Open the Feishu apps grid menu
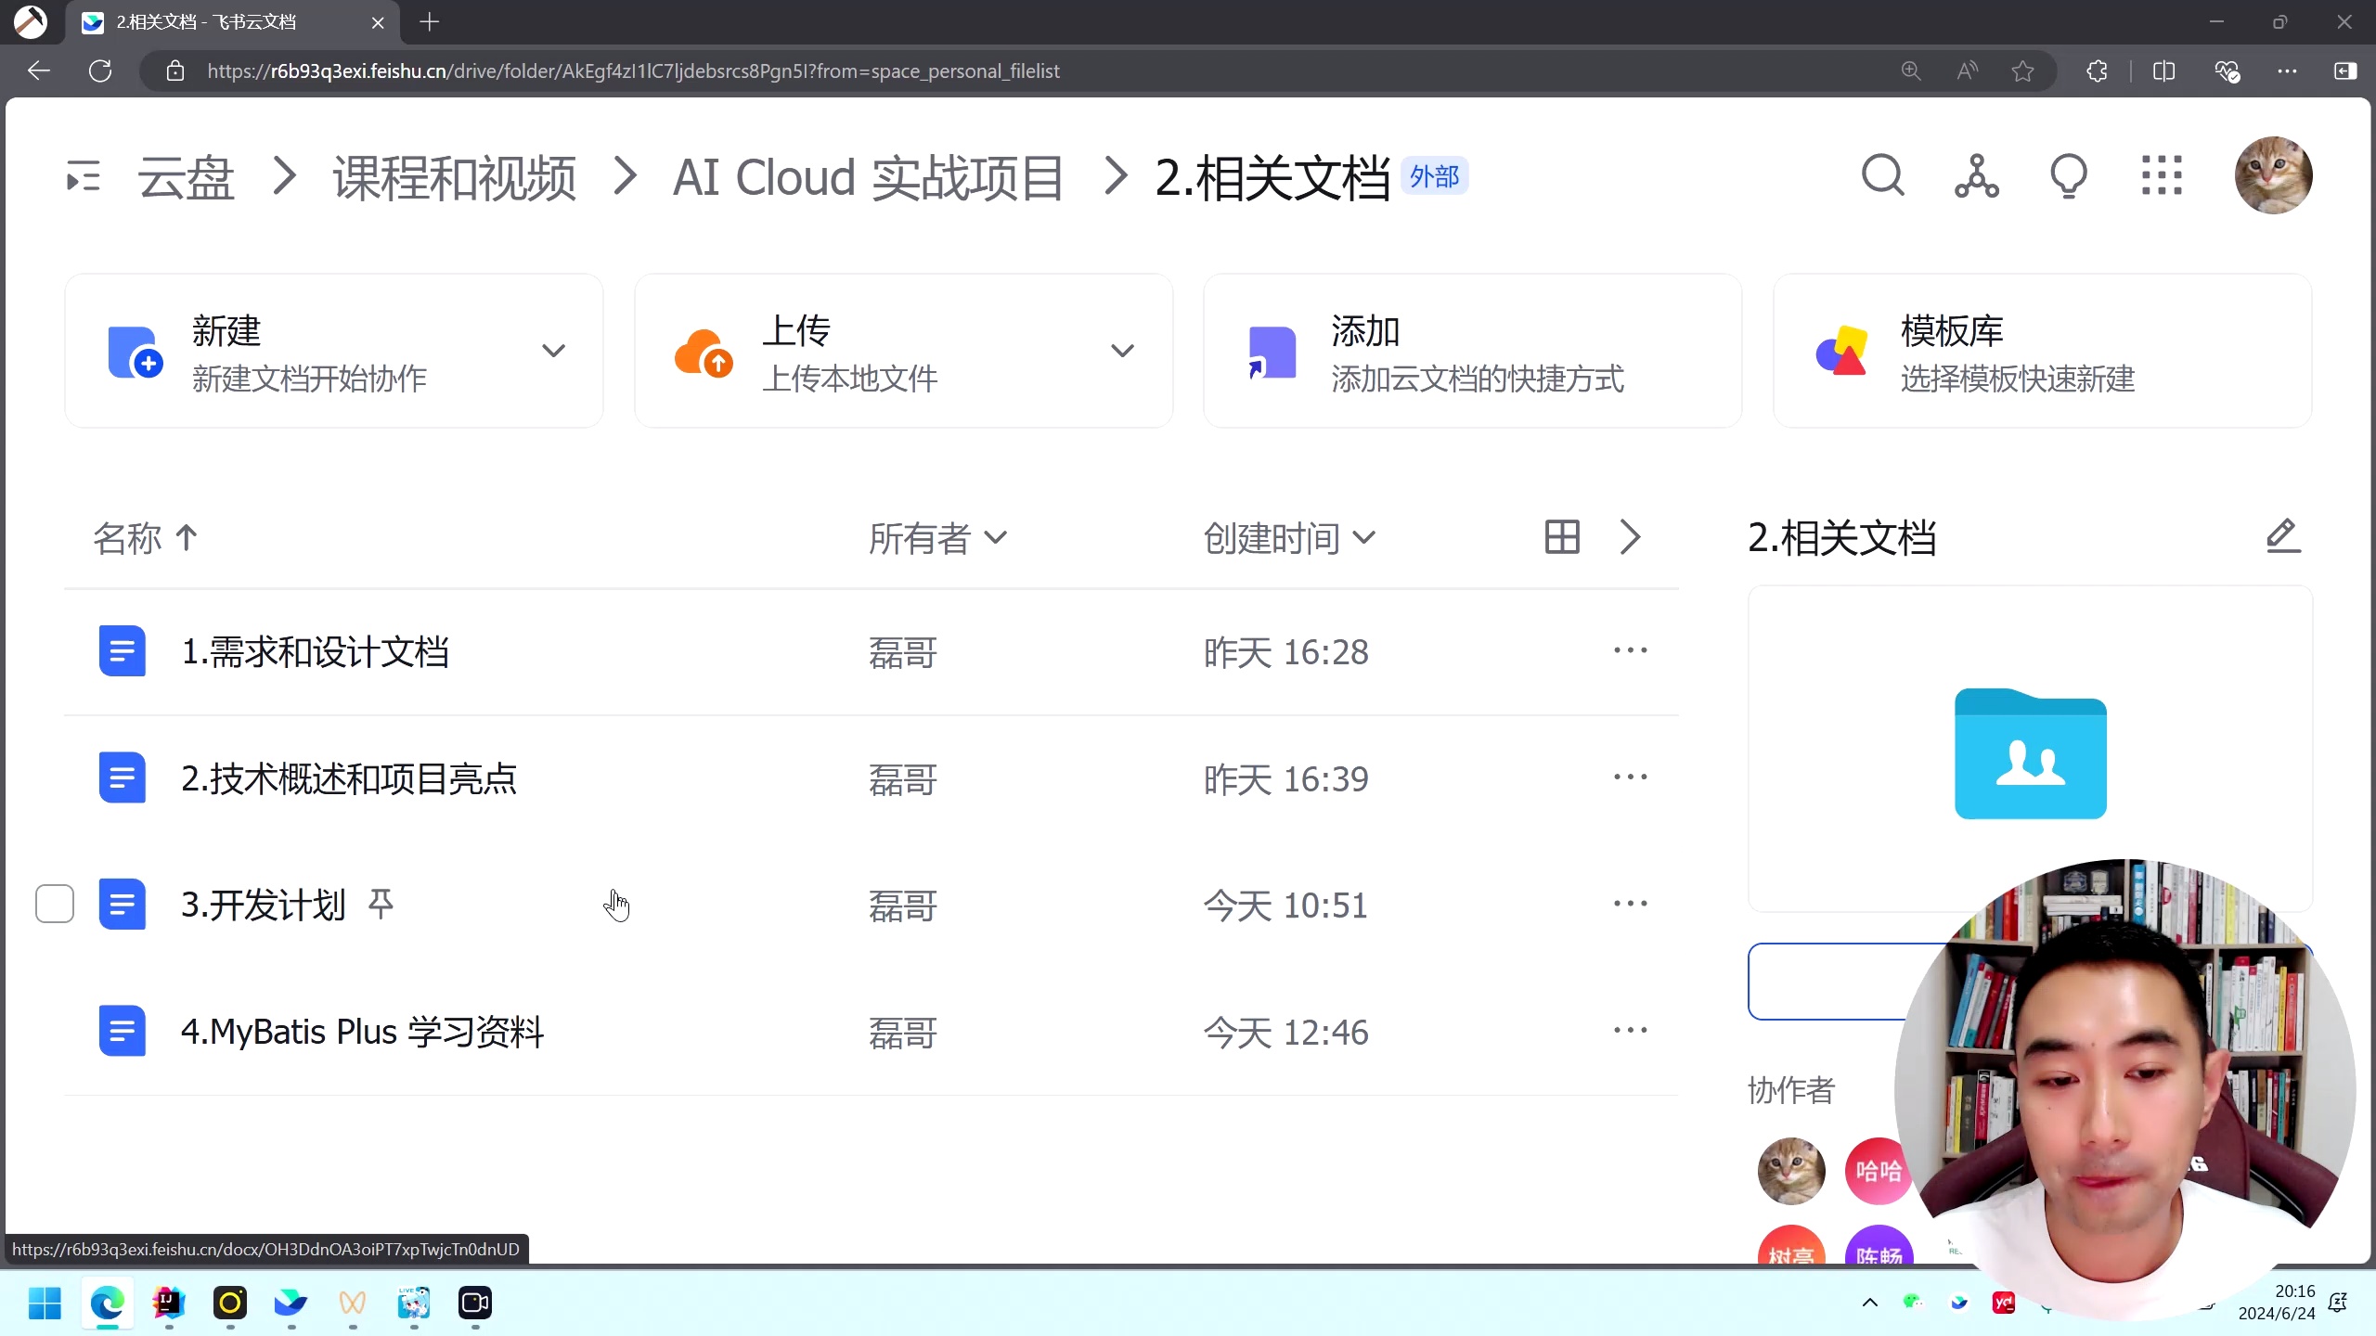Screen dimensions: 2376x1336 (2163, 175)
